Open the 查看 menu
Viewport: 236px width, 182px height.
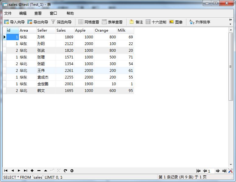click(x=38, y=13)
